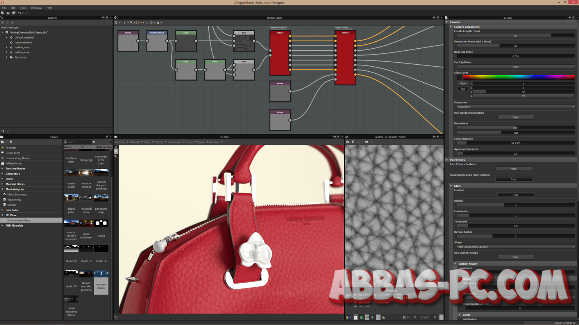Open the Shape dropdown showing Filter Cross Screen Spectral

[x=516, y=246]
